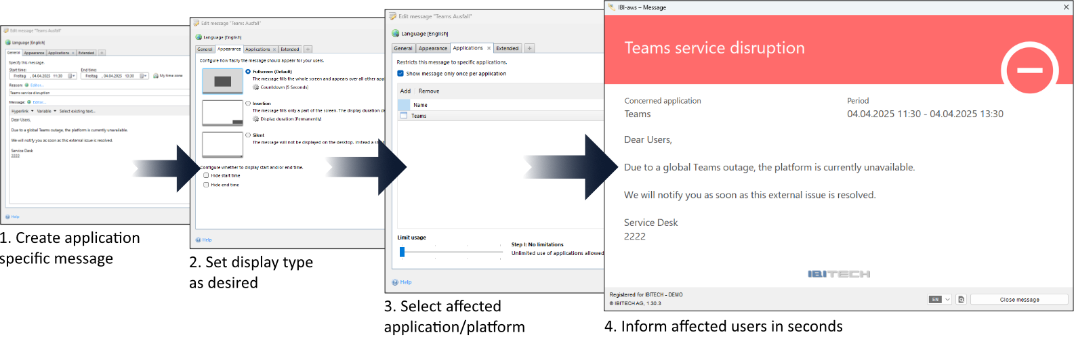The height and width of the screenshot is (337, 1074).
Task: Enable the Hide start time checkbox
Action: click(206, 176)
